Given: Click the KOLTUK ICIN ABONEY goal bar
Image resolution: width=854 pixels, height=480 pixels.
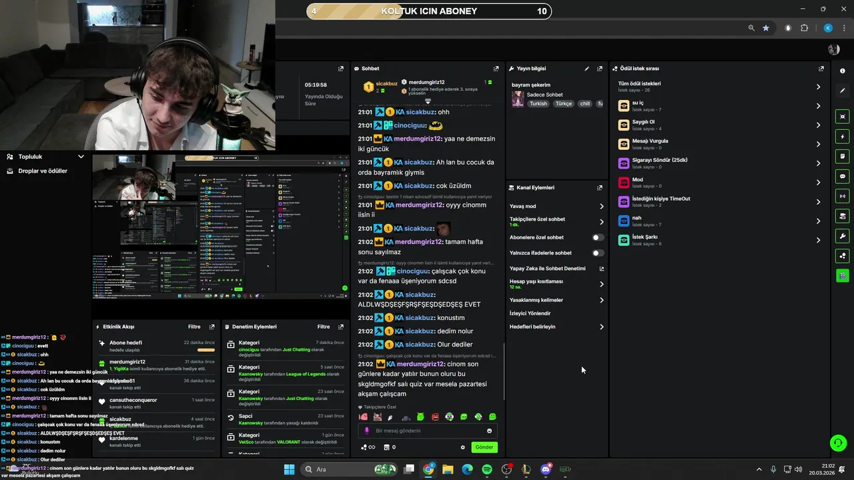Looking at the screenshot, I should coord(429,11).
